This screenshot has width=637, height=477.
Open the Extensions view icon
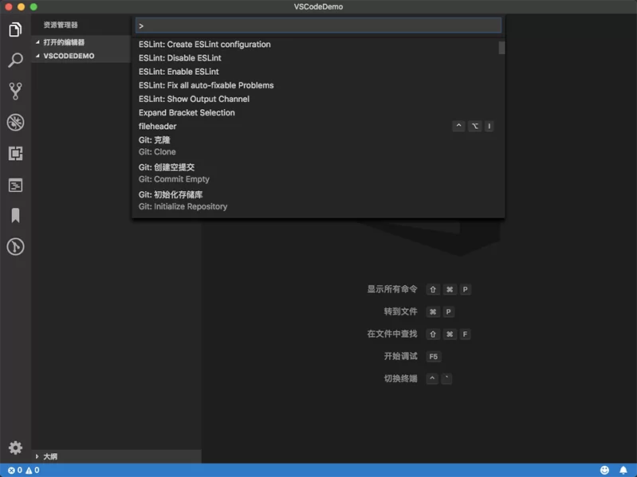[15, 154]
